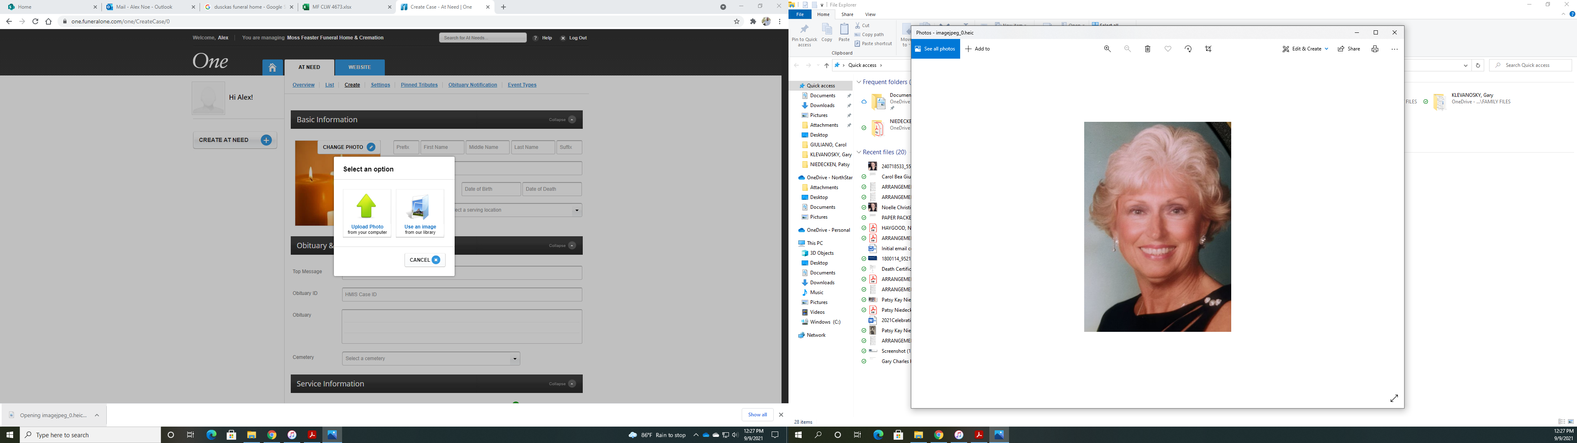Open the See more ellipsis menu
This screenshot has height=443, width=1577.
click(1394, 49)
